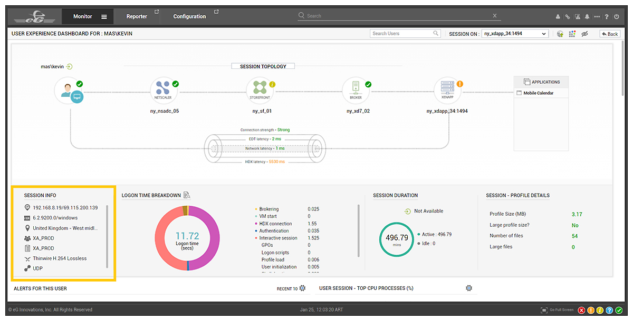Click Search Users magnifier icon
The width and height of the screenshot is (633, 321).
pyautogui.click(x=436, y=33)
